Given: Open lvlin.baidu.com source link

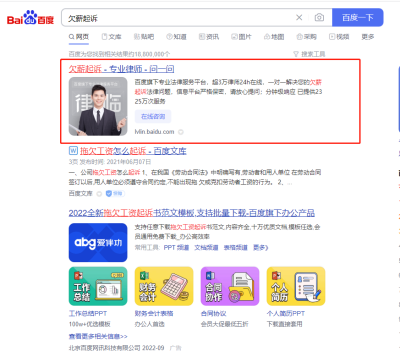Looking at the screenshot, I should [154, 132].
